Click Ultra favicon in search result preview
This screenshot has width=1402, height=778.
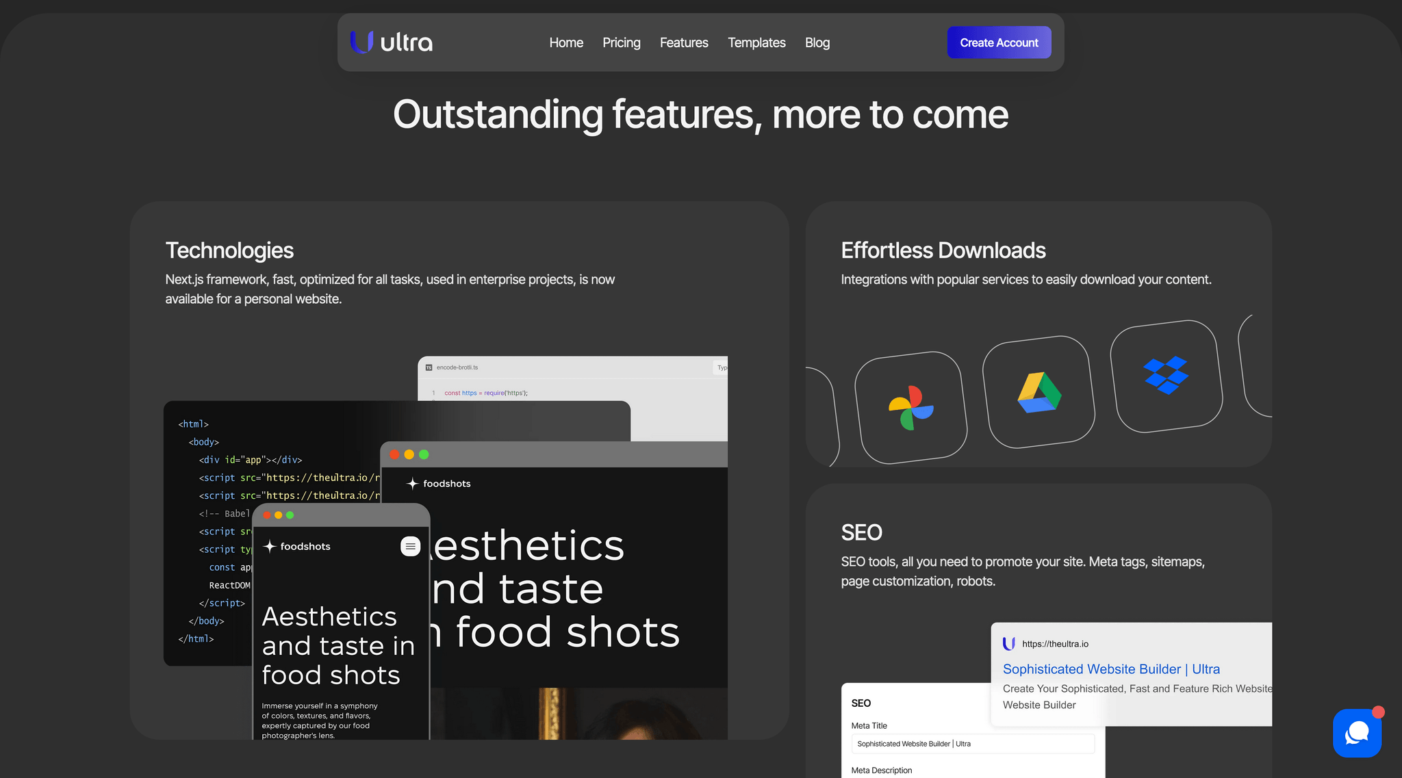pos(1009,644)
